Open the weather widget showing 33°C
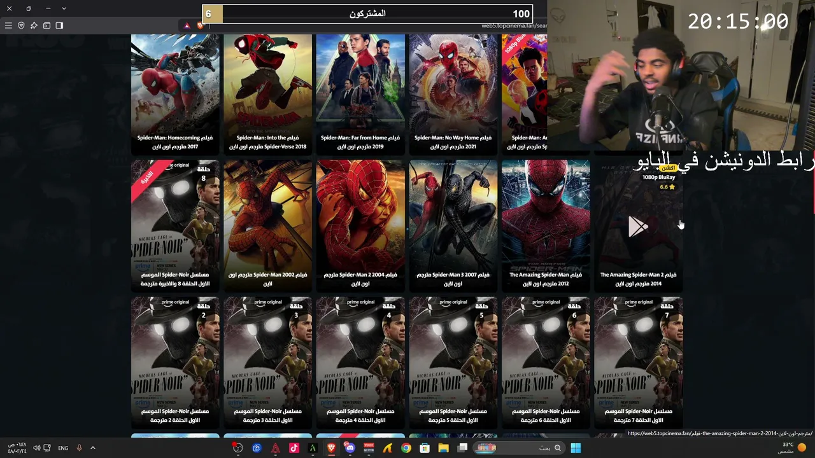815x458 pixels. coord(792,448)
